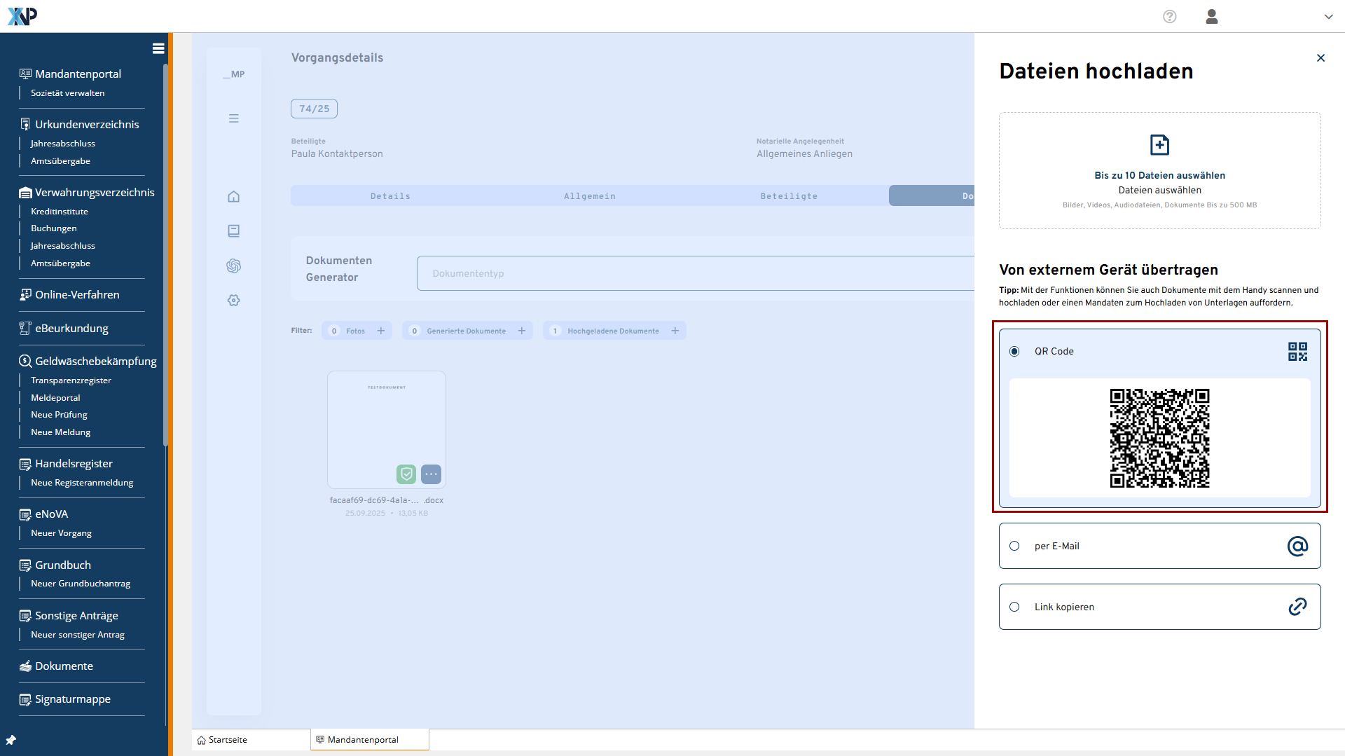Select the QR Code radio option
This screenshot has width=1345, height=756.
point(1014,352)
